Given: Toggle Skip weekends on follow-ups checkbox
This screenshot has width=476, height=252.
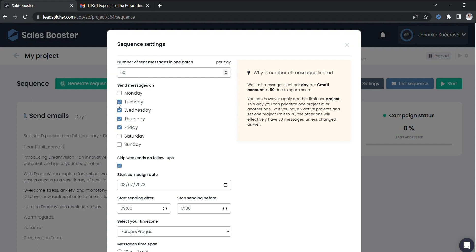Looking at the screenshot, I should coord(119,166).
